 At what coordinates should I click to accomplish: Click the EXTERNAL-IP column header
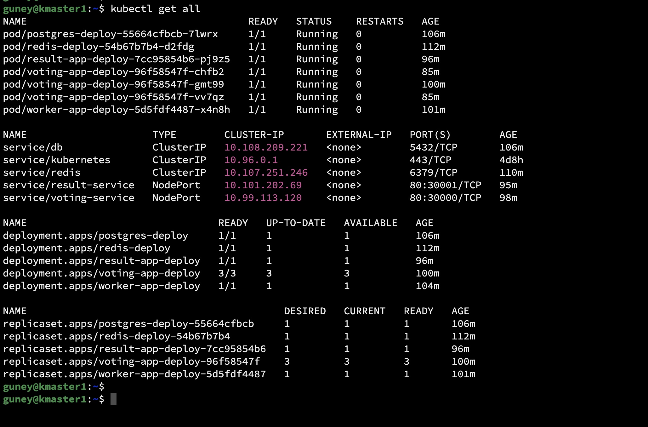(359, 135)
